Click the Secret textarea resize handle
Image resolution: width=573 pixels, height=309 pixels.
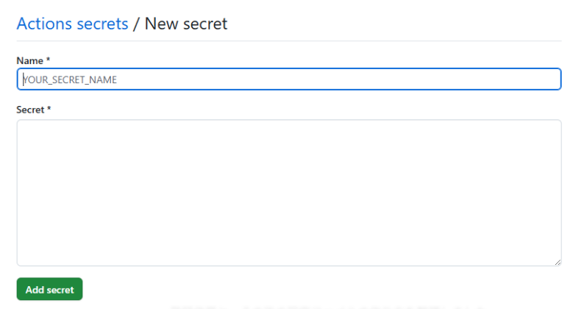558,262
